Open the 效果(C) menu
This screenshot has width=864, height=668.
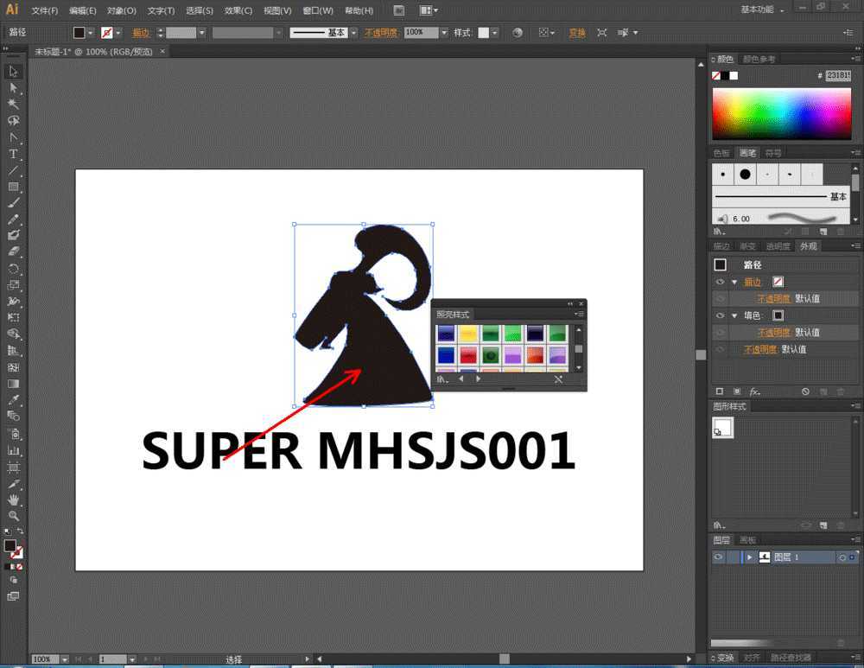[238, 10]
